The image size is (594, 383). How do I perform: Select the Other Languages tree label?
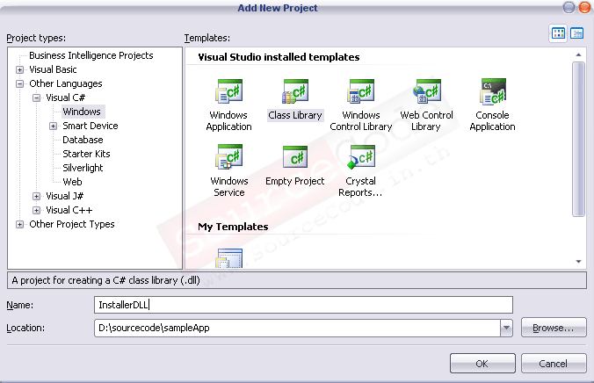pos(66,83)
